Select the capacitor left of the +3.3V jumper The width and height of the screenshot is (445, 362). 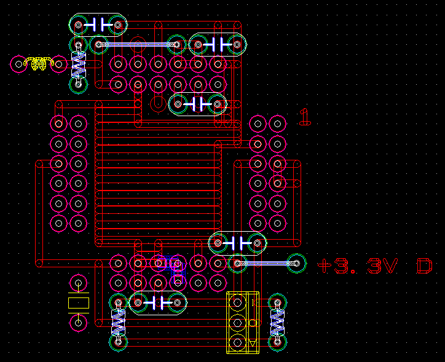point(237,243)
